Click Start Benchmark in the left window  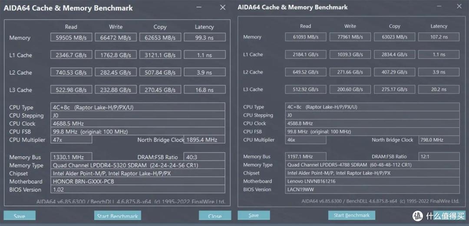tap(118, 216)
